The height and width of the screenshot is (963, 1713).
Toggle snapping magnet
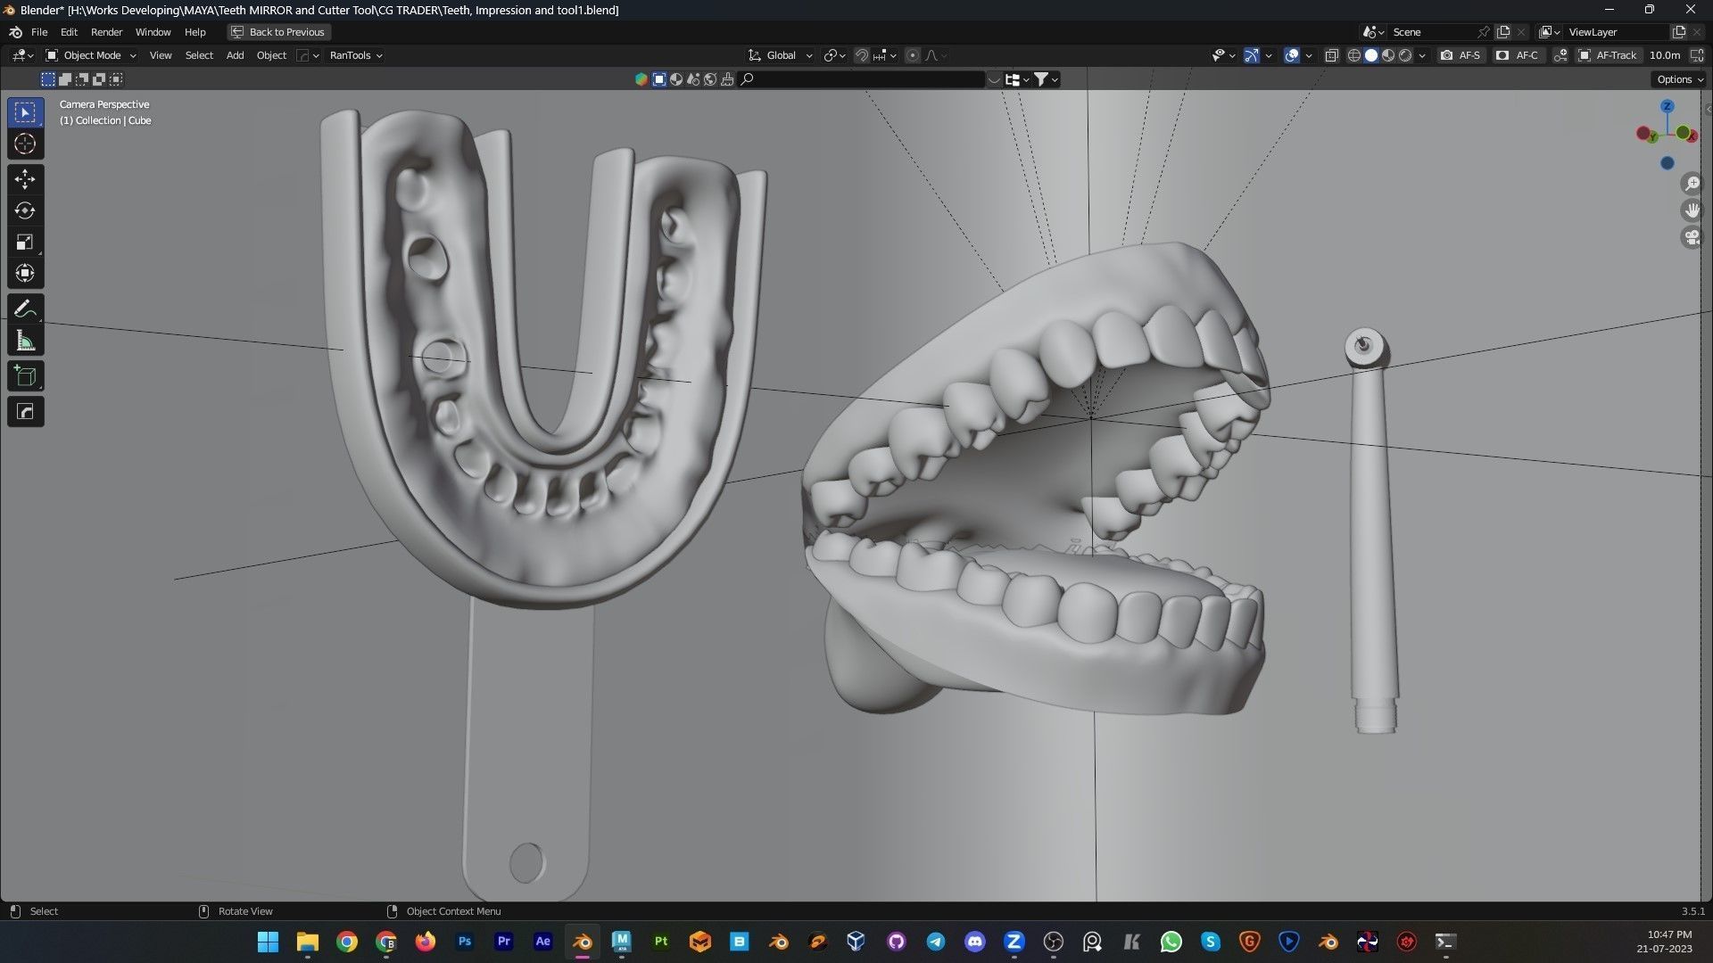[861, 55]
